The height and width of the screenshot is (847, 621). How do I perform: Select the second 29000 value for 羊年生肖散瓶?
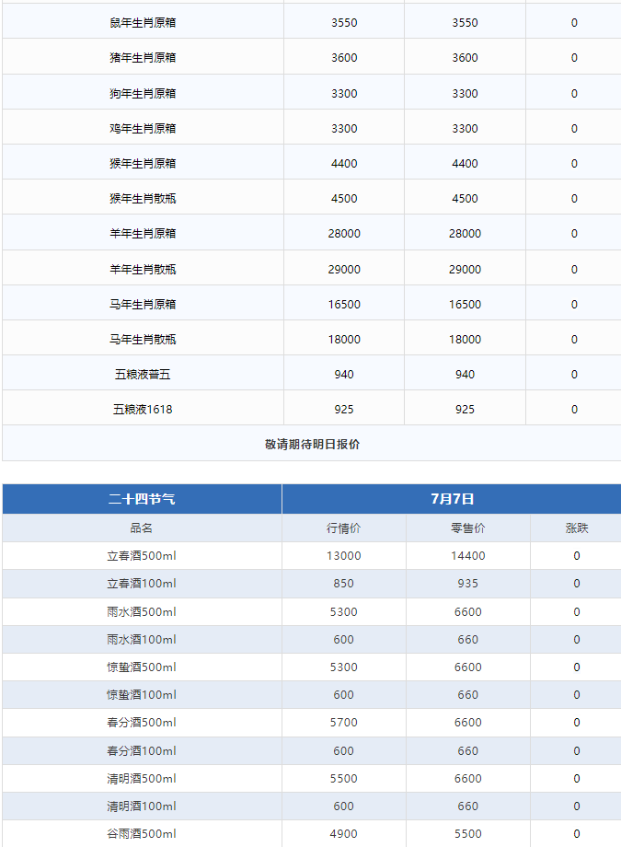point(465,270)
